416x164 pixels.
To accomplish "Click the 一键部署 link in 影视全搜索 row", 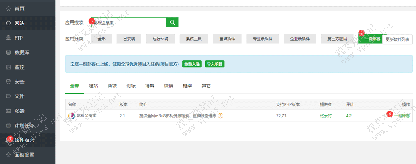I will pyautogui.click(x=402, y=116).
